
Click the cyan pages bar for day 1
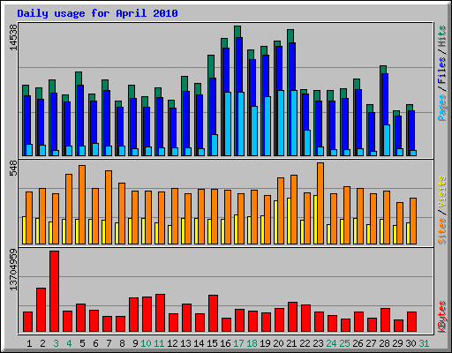[x=29, y=150]
